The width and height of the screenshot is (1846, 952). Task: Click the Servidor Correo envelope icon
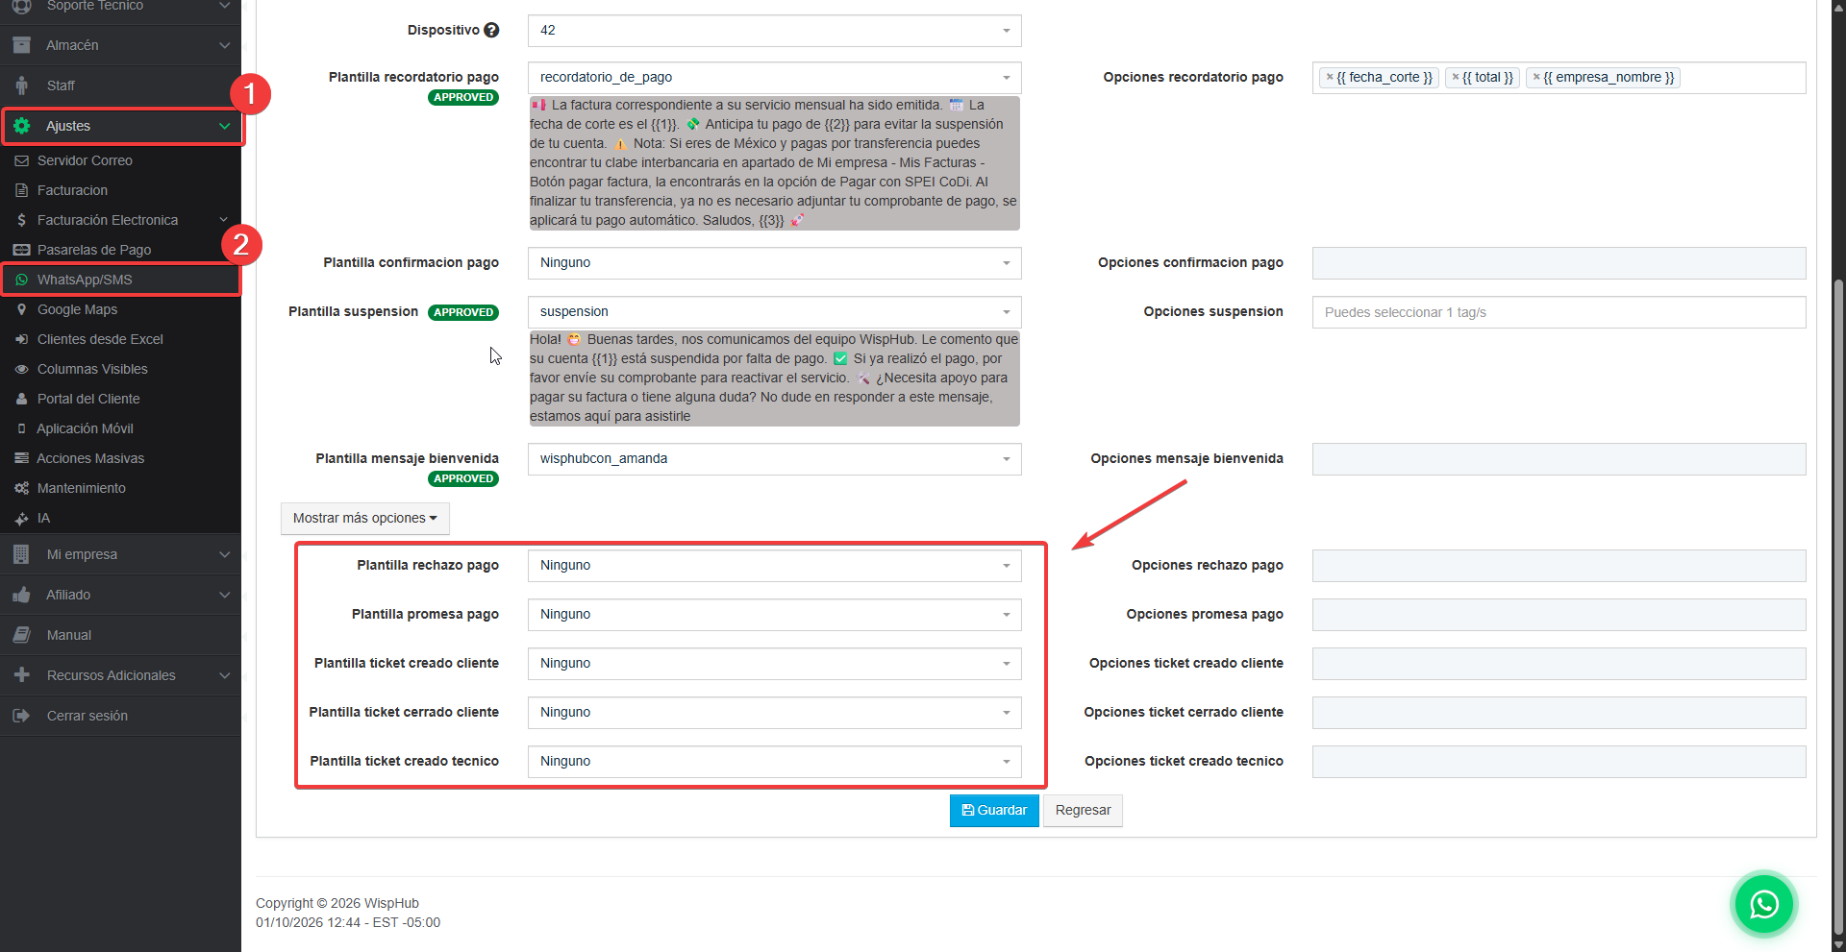click(x=21, y=160)
